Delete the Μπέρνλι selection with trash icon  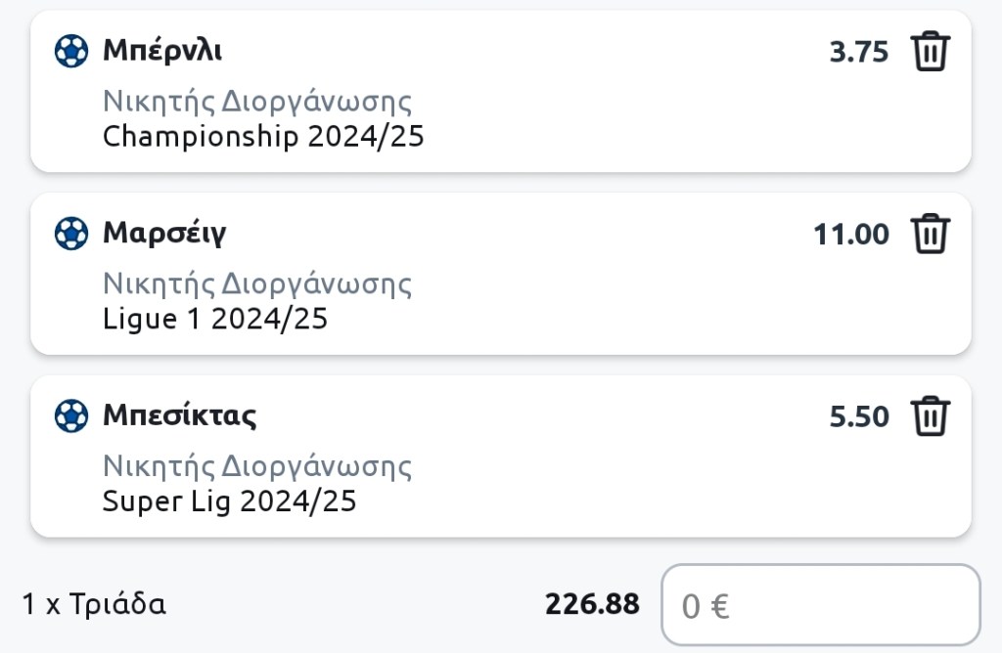point(931,51)
